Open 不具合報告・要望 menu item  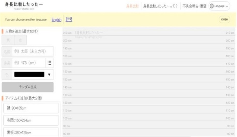(194, 6)
